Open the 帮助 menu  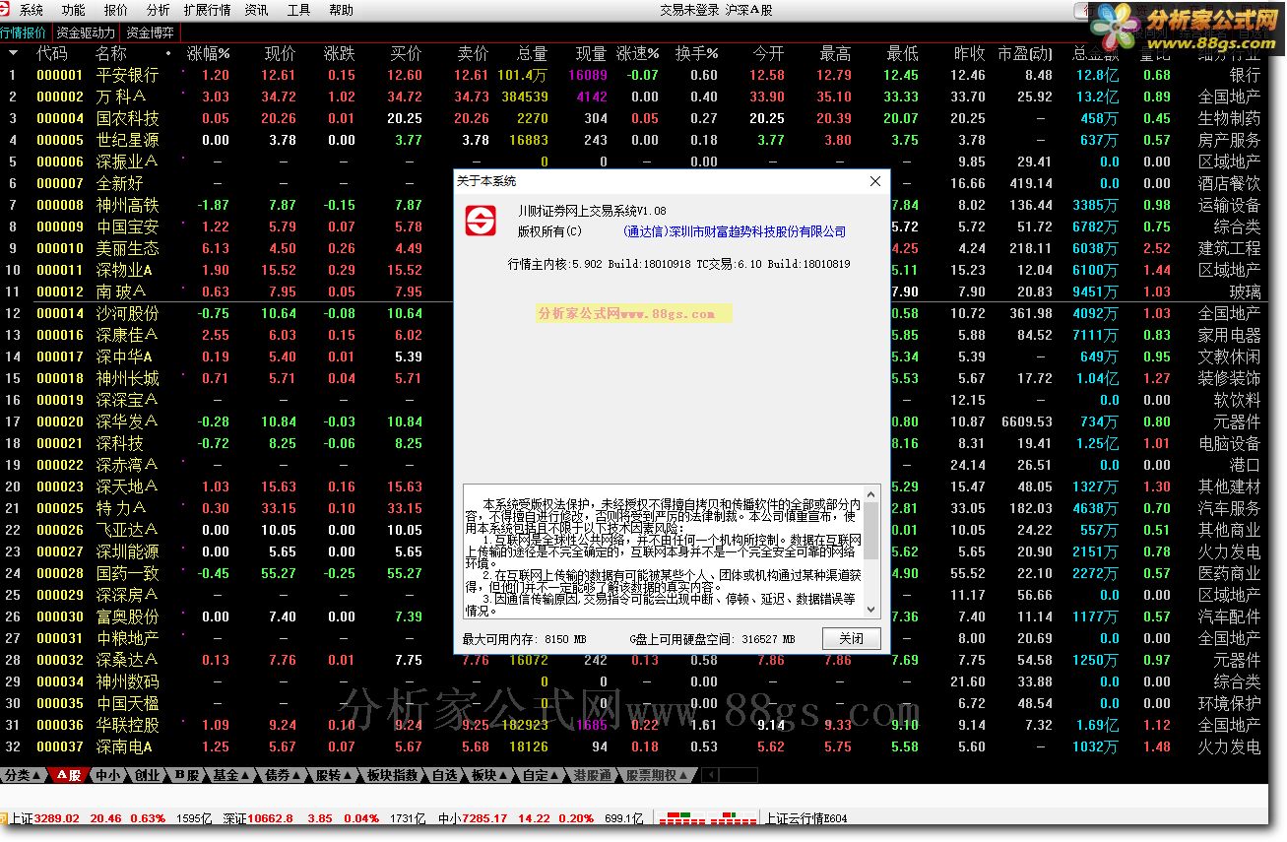341,11
